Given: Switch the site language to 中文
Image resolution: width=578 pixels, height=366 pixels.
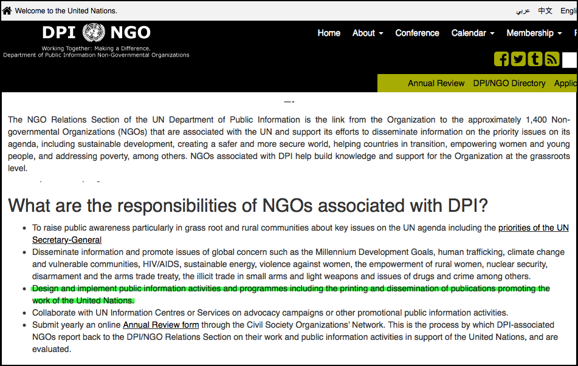Looking at the screenshot, I should pyautogui.click(x=545, y=10).
